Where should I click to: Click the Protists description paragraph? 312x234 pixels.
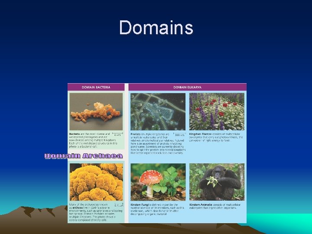[158, 143]
